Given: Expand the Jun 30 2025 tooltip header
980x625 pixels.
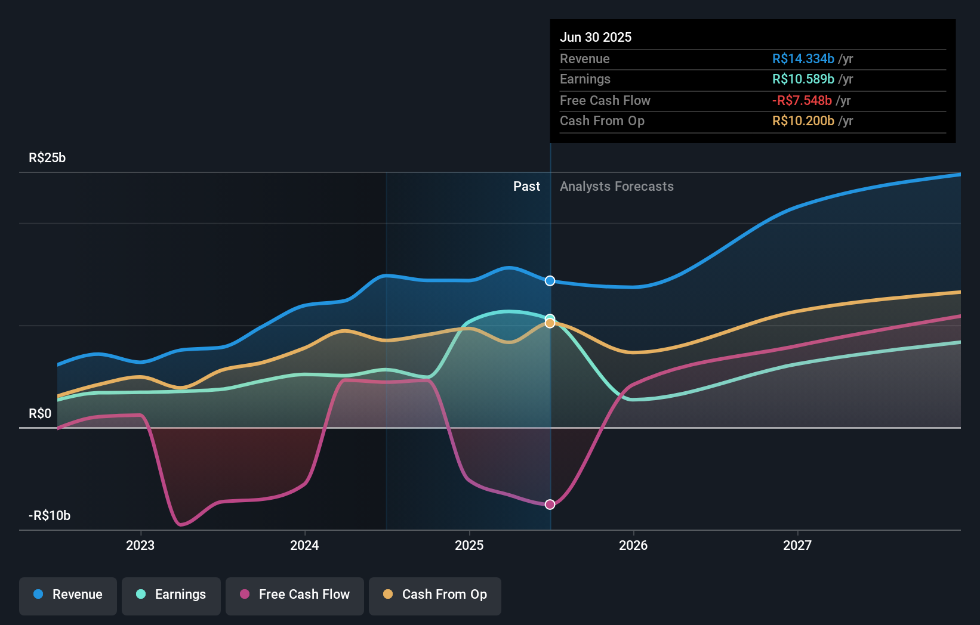Looking at the screenshot, I should click(596, 37).
